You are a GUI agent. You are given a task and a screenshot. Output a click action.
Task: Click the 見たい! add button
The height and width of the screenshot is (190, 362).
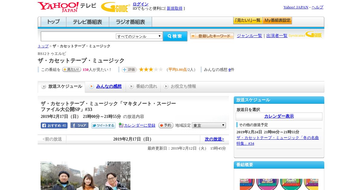71,69
